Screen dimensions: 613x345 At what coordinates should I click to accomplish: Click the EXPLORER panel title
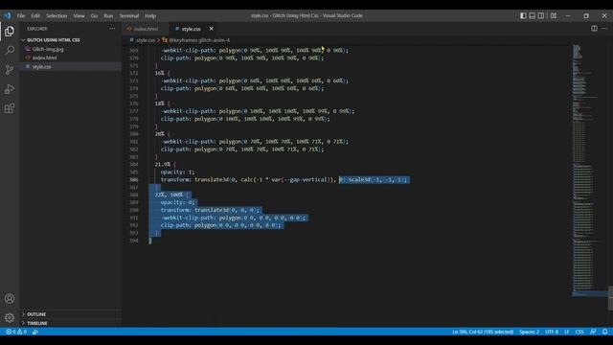37,29
